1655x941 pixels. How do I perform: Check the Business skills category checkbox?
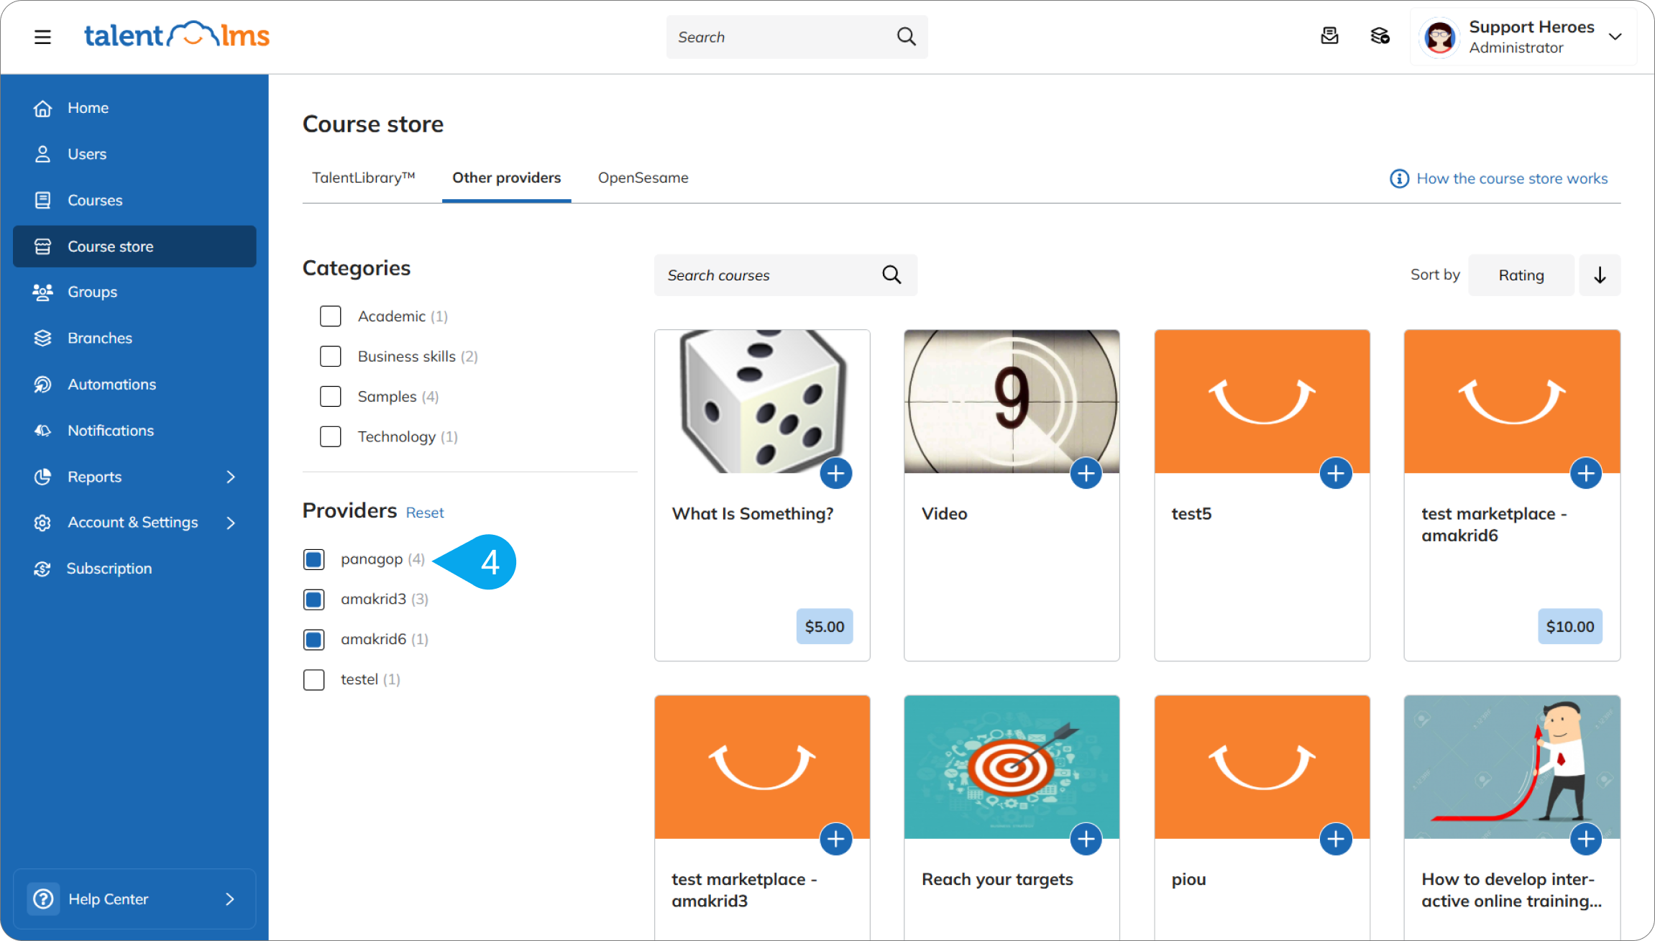(x=330, y=357)
